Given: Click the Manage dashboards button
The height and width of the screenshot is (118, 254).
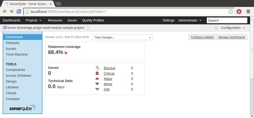Looking at the screenshot, I should click(231, 37).
